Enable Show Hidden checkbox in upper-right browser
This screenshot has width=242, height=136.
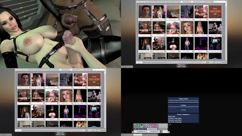pos(182,2)
